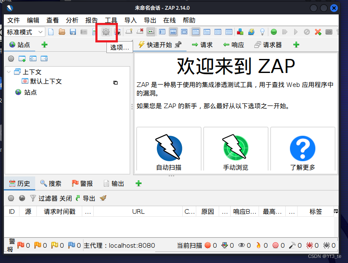This screenshot has height=263, width=348.
Task: Click the Submit and Step icon
Action: [x=285, y=32]
